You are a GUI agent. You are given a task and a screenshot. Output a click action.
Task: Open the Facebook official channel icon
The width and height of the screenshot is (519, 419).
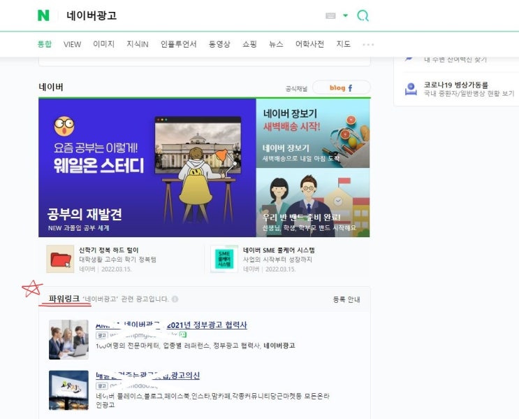pos(350,88)
